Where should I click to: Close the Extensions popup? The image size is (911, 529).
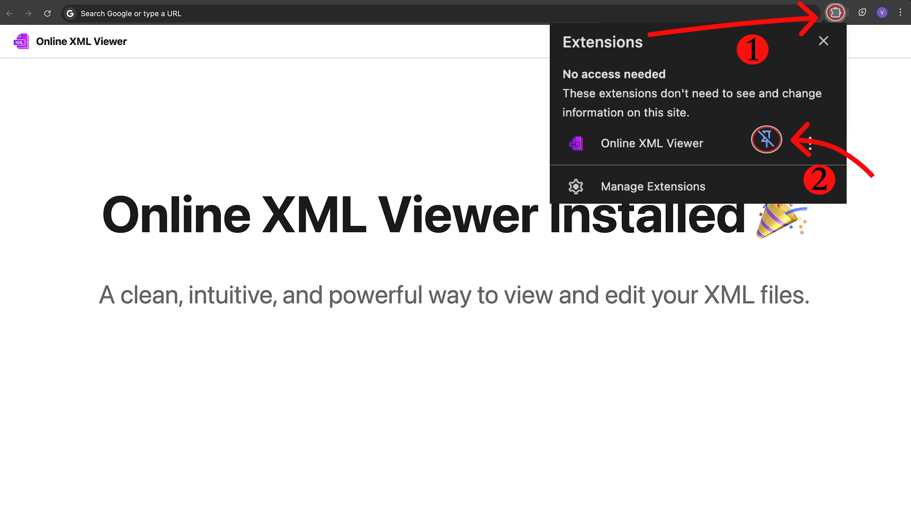823,41
